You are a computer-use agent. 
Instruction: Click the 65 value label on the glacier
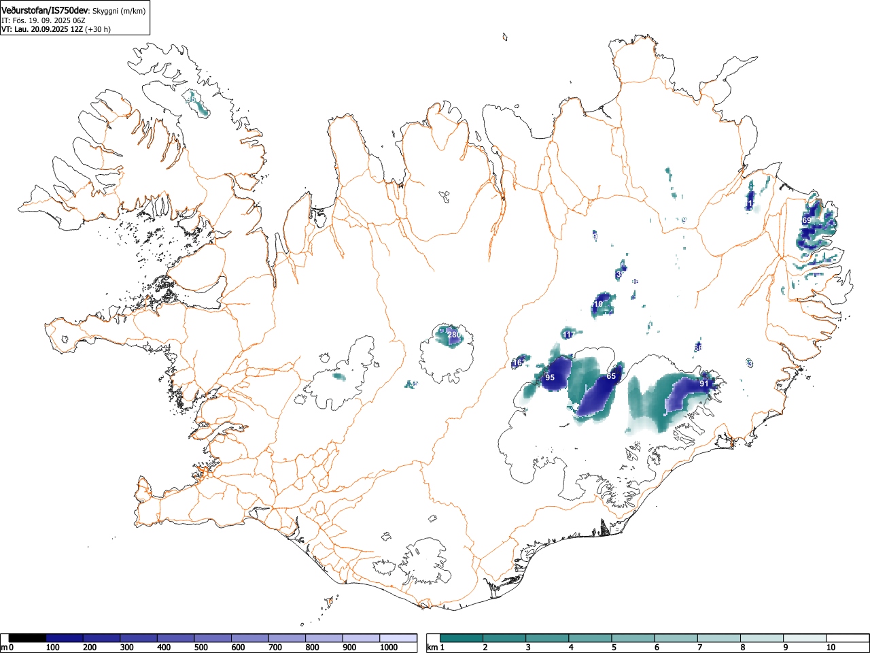[x=611, y=376]
